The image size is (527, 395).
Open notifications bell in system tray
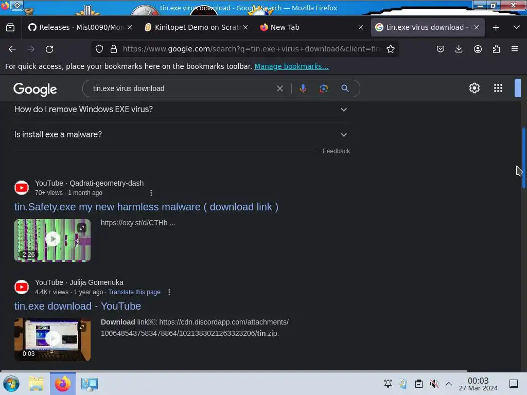tap(388, 384)
